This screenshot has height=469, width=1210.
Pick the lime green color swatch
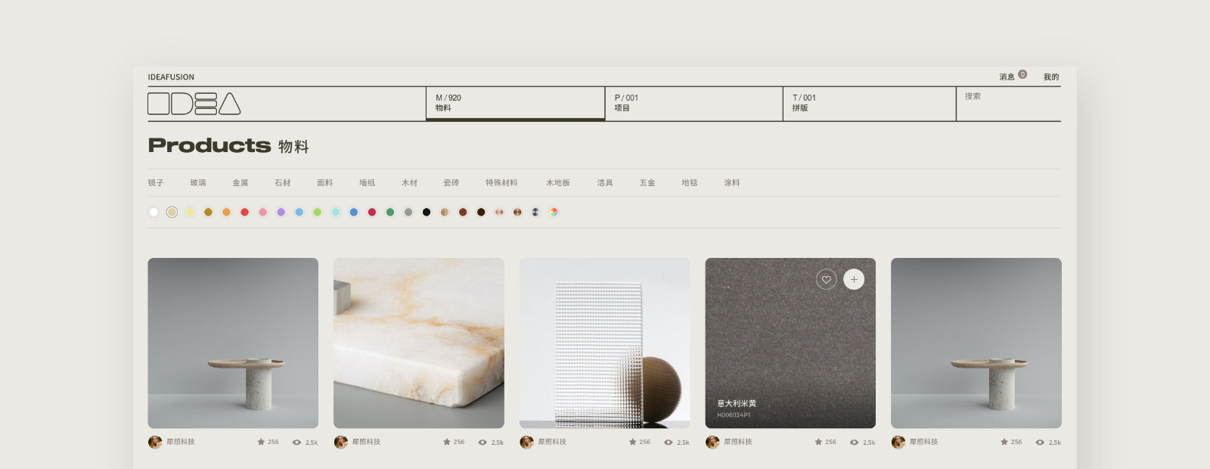point(317,212)
